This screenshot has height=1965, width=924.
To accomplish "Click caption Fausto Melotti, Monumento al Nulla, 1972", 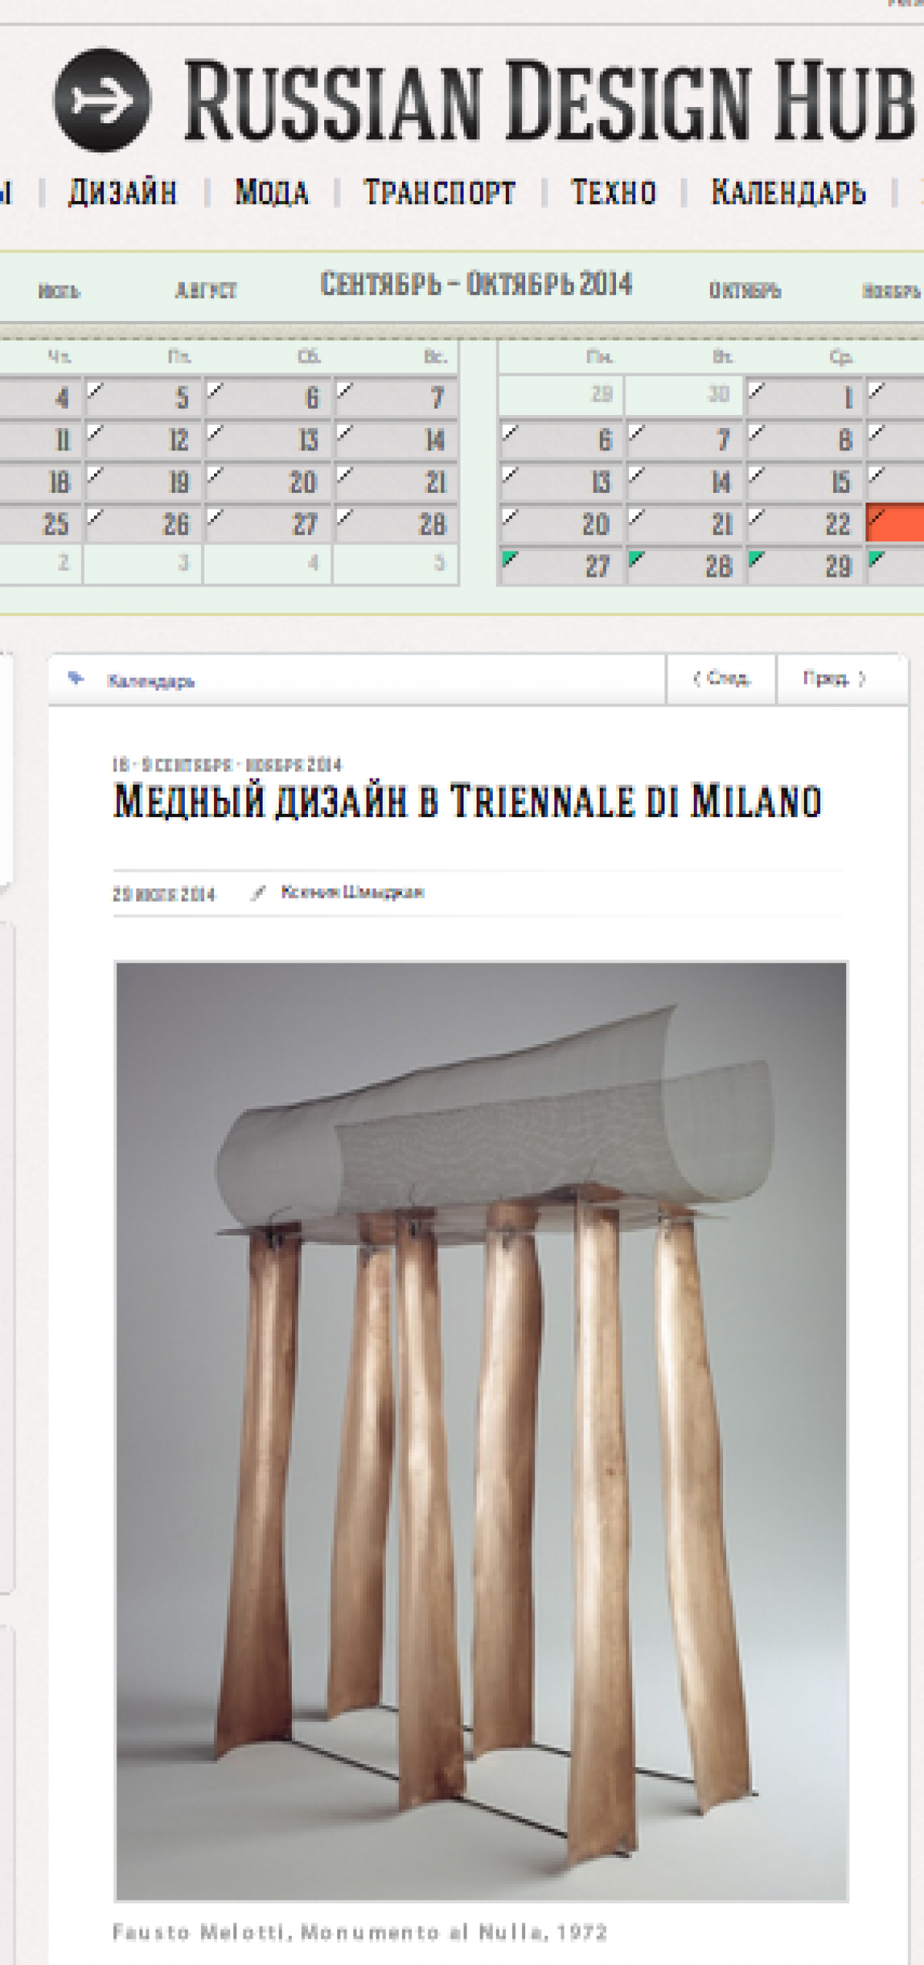I will click(360, 1932).
